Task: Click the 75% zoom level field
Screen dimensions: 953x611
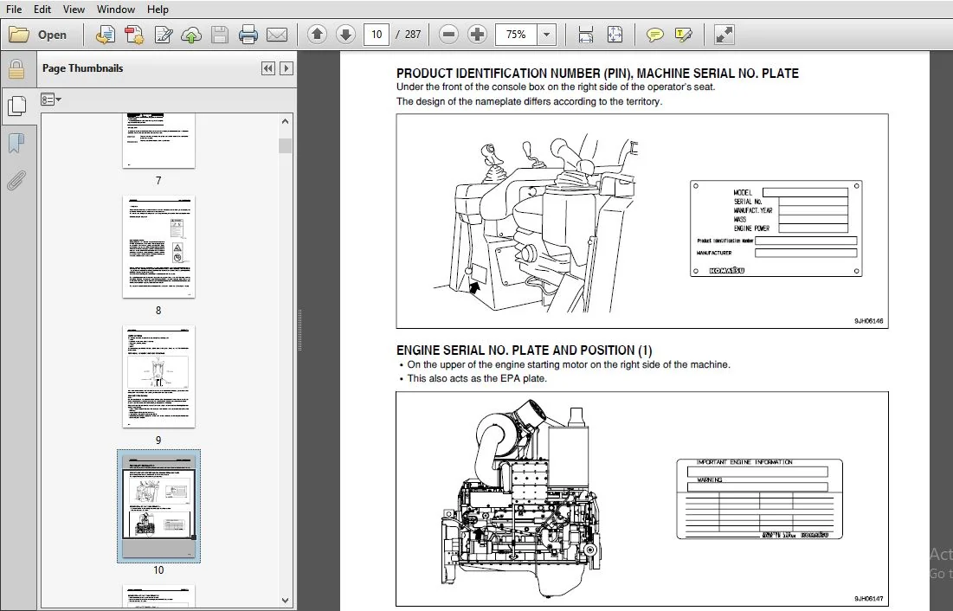Action: (x=516, y=35)
